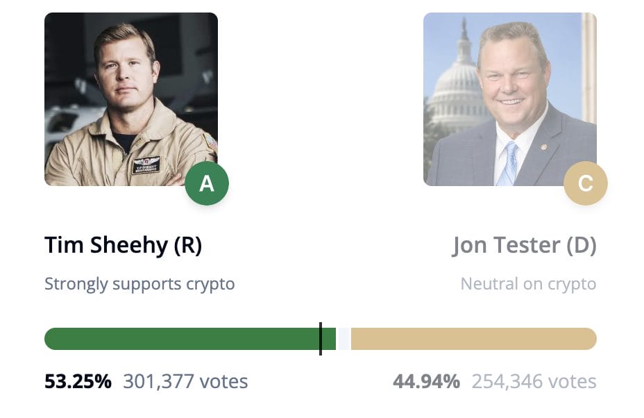This screenshot has width=644, height=418.
Task: Select the Jon Tester (D) name
Action: coord(524,245)
